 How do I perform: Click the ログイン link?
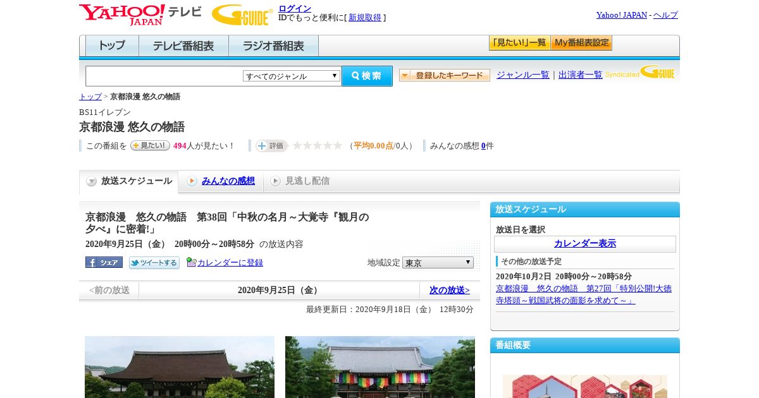[295, 8]
